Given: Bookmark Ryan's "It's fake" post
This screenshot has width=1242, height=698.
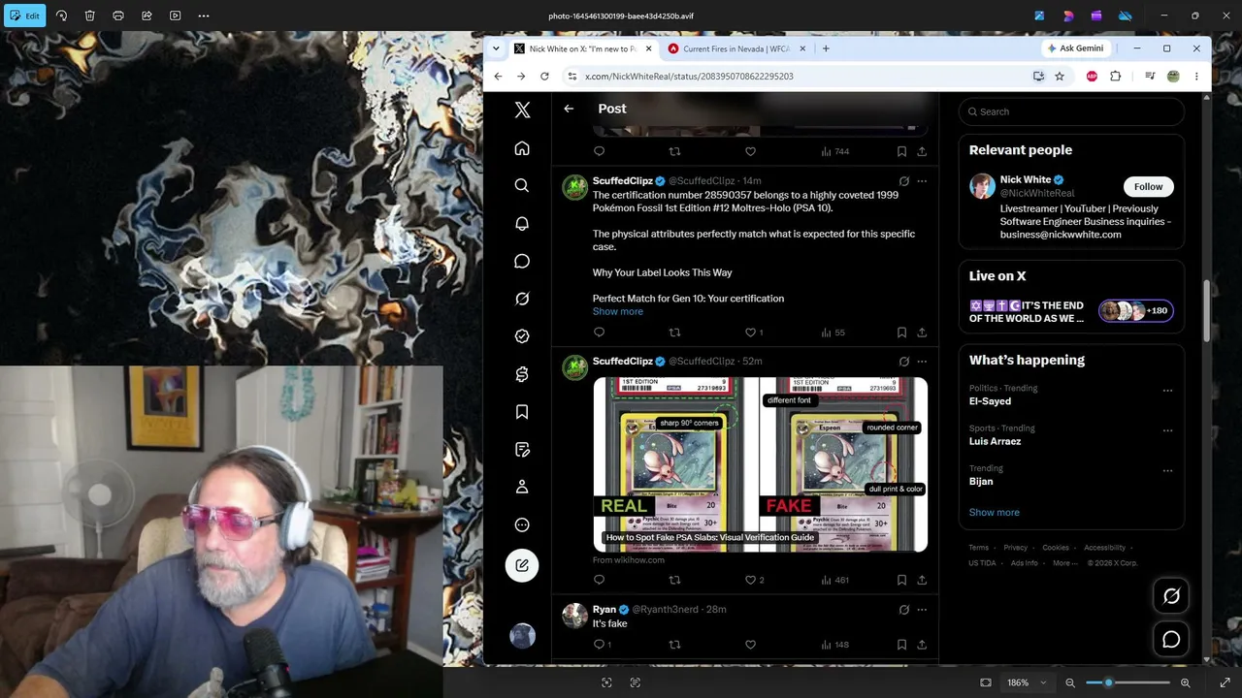Looking at the screenshot, I should (901, 645).
